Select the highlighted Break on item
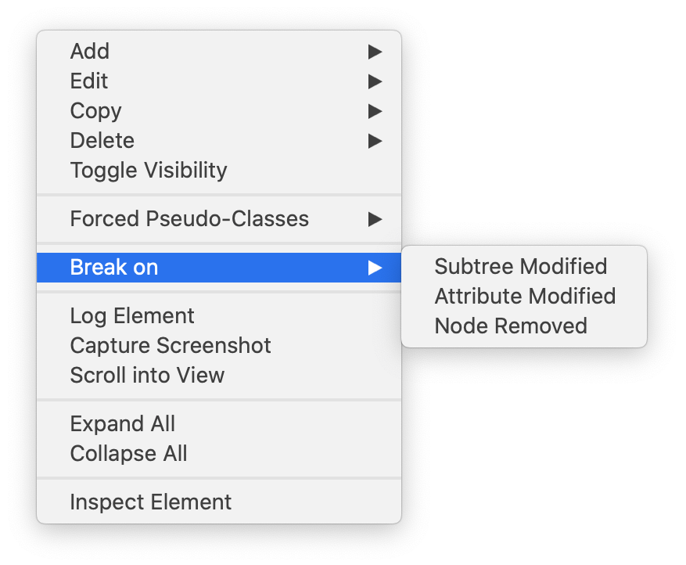Screen dimensions: 686x565 [114, 268]
